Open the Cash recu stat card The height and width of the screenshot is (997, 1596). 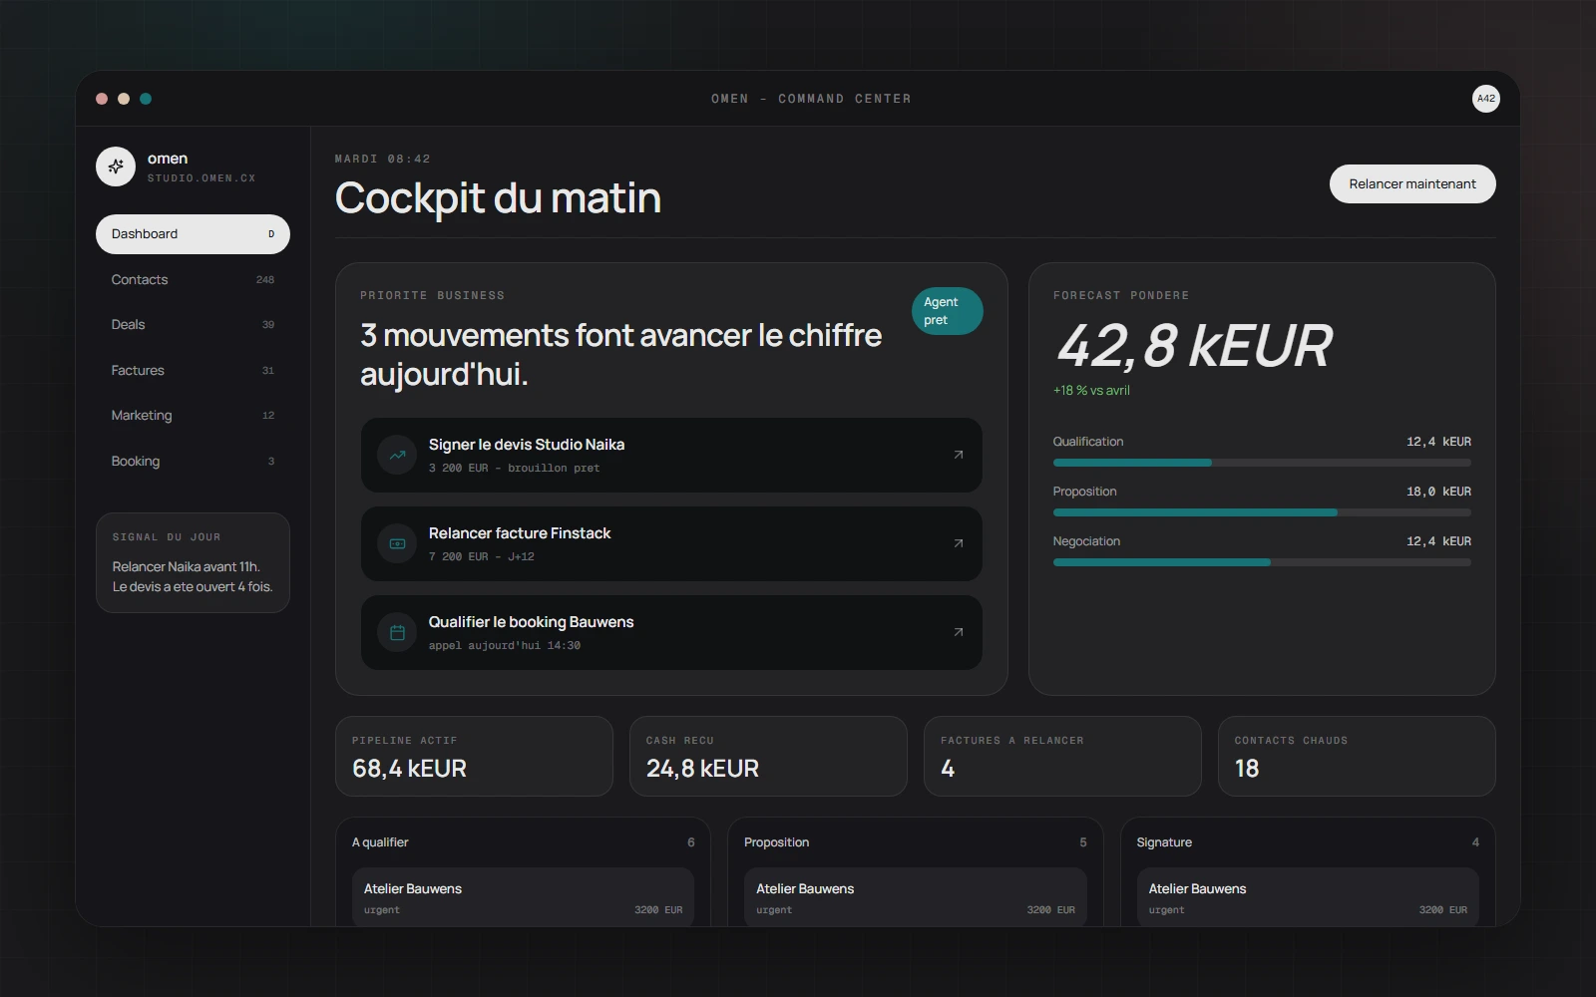click(768, 756)
